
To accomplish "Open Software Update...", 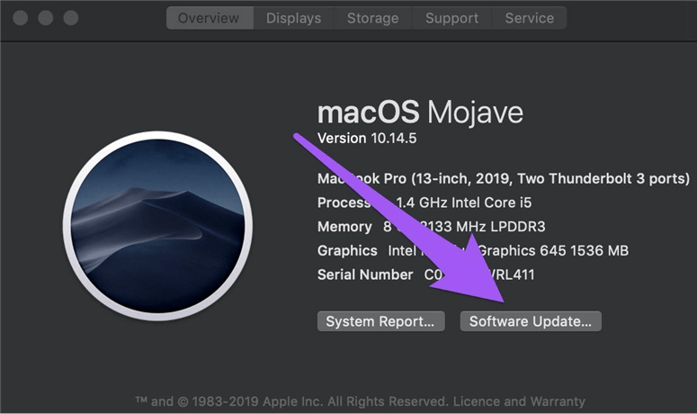I will coord(531,321).
